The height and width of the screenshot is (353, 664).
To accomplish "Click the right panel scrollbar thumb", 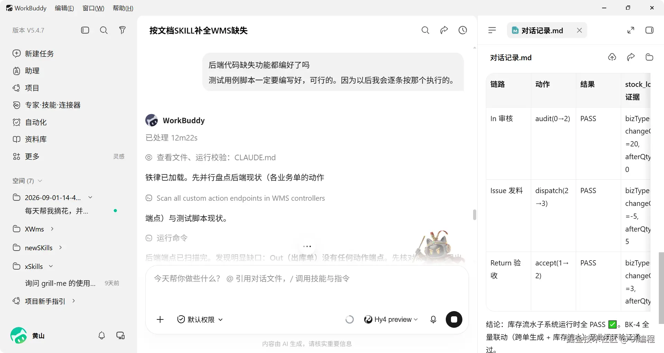I will click(661, 288).
